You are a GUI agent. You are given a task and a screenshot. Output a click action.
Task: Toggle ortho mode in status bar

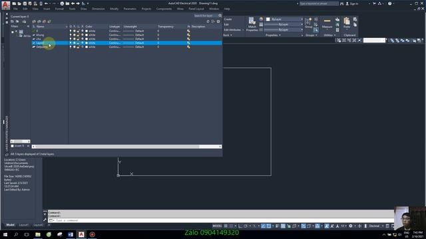240,226
